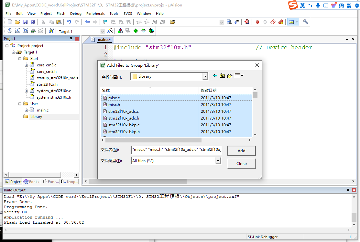The image size is (360, 242).
Task: Expand the core_cm3.c tree node
Action: click(27, 65)
